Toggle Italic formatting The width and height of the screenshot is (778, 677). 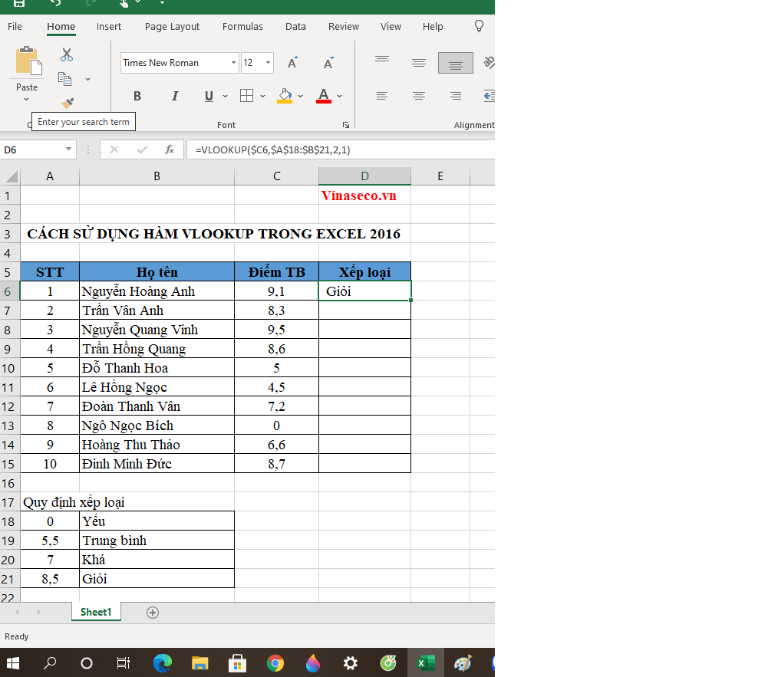click(x=174, y=96)
